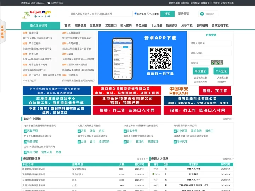
Task: Open 琼海诺威白蚁防治中心 banner
Action: (57, 100)
